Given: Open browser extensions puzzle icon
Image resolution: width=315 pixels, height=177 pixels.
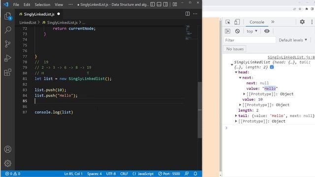Looking at the screenshot, I should coord(307,9).
